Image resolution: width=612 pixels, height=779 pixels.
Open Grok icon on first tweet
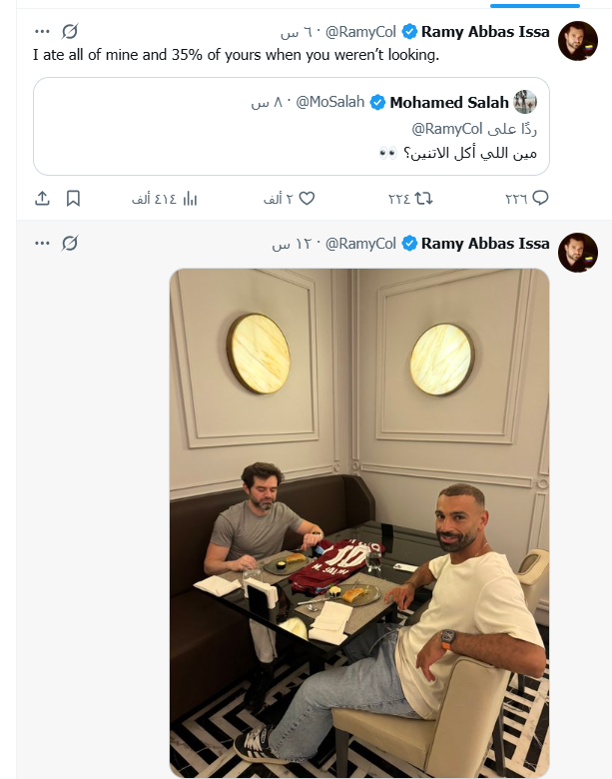70,32
